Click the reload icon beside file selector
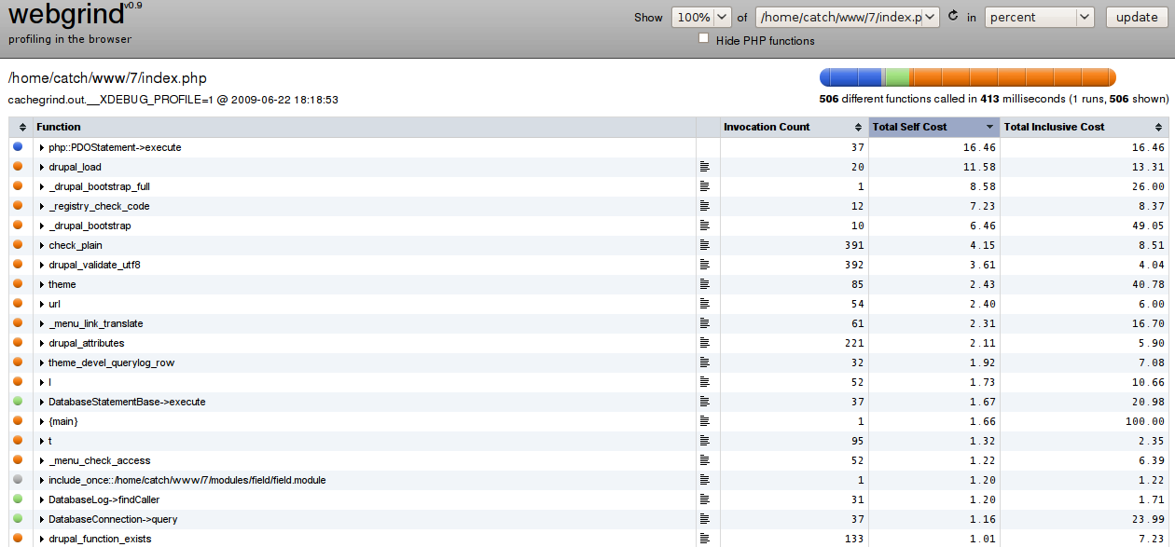1175x547 pixels. coord(953,17)
